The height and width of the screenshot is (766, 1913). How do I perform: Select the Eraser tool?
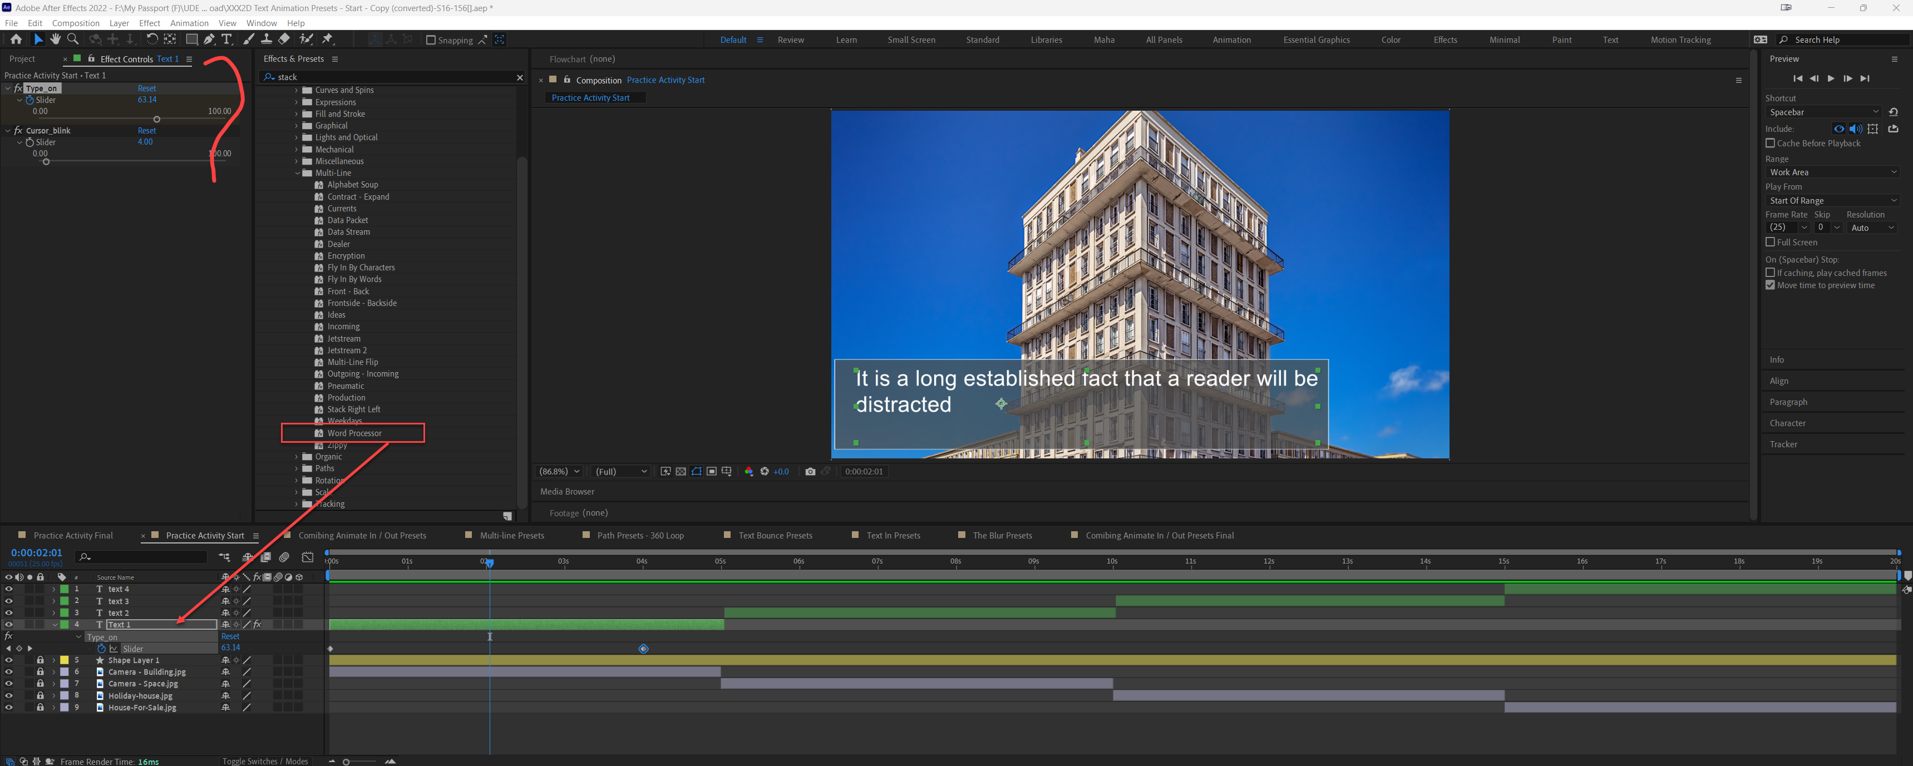284,39
